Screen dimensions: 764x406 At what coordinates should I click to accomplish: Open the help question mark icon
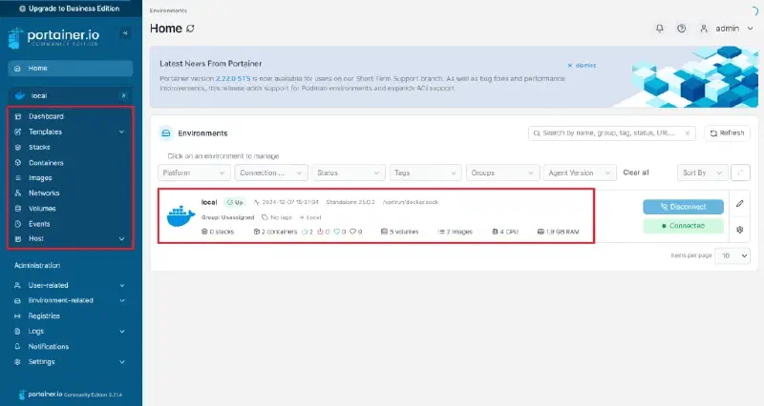[681, 29]
